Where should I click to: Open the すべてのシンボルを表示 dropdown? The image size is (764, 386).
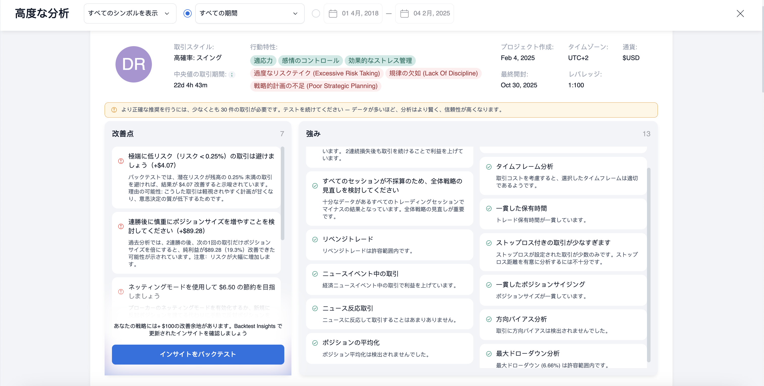[130, 13]
